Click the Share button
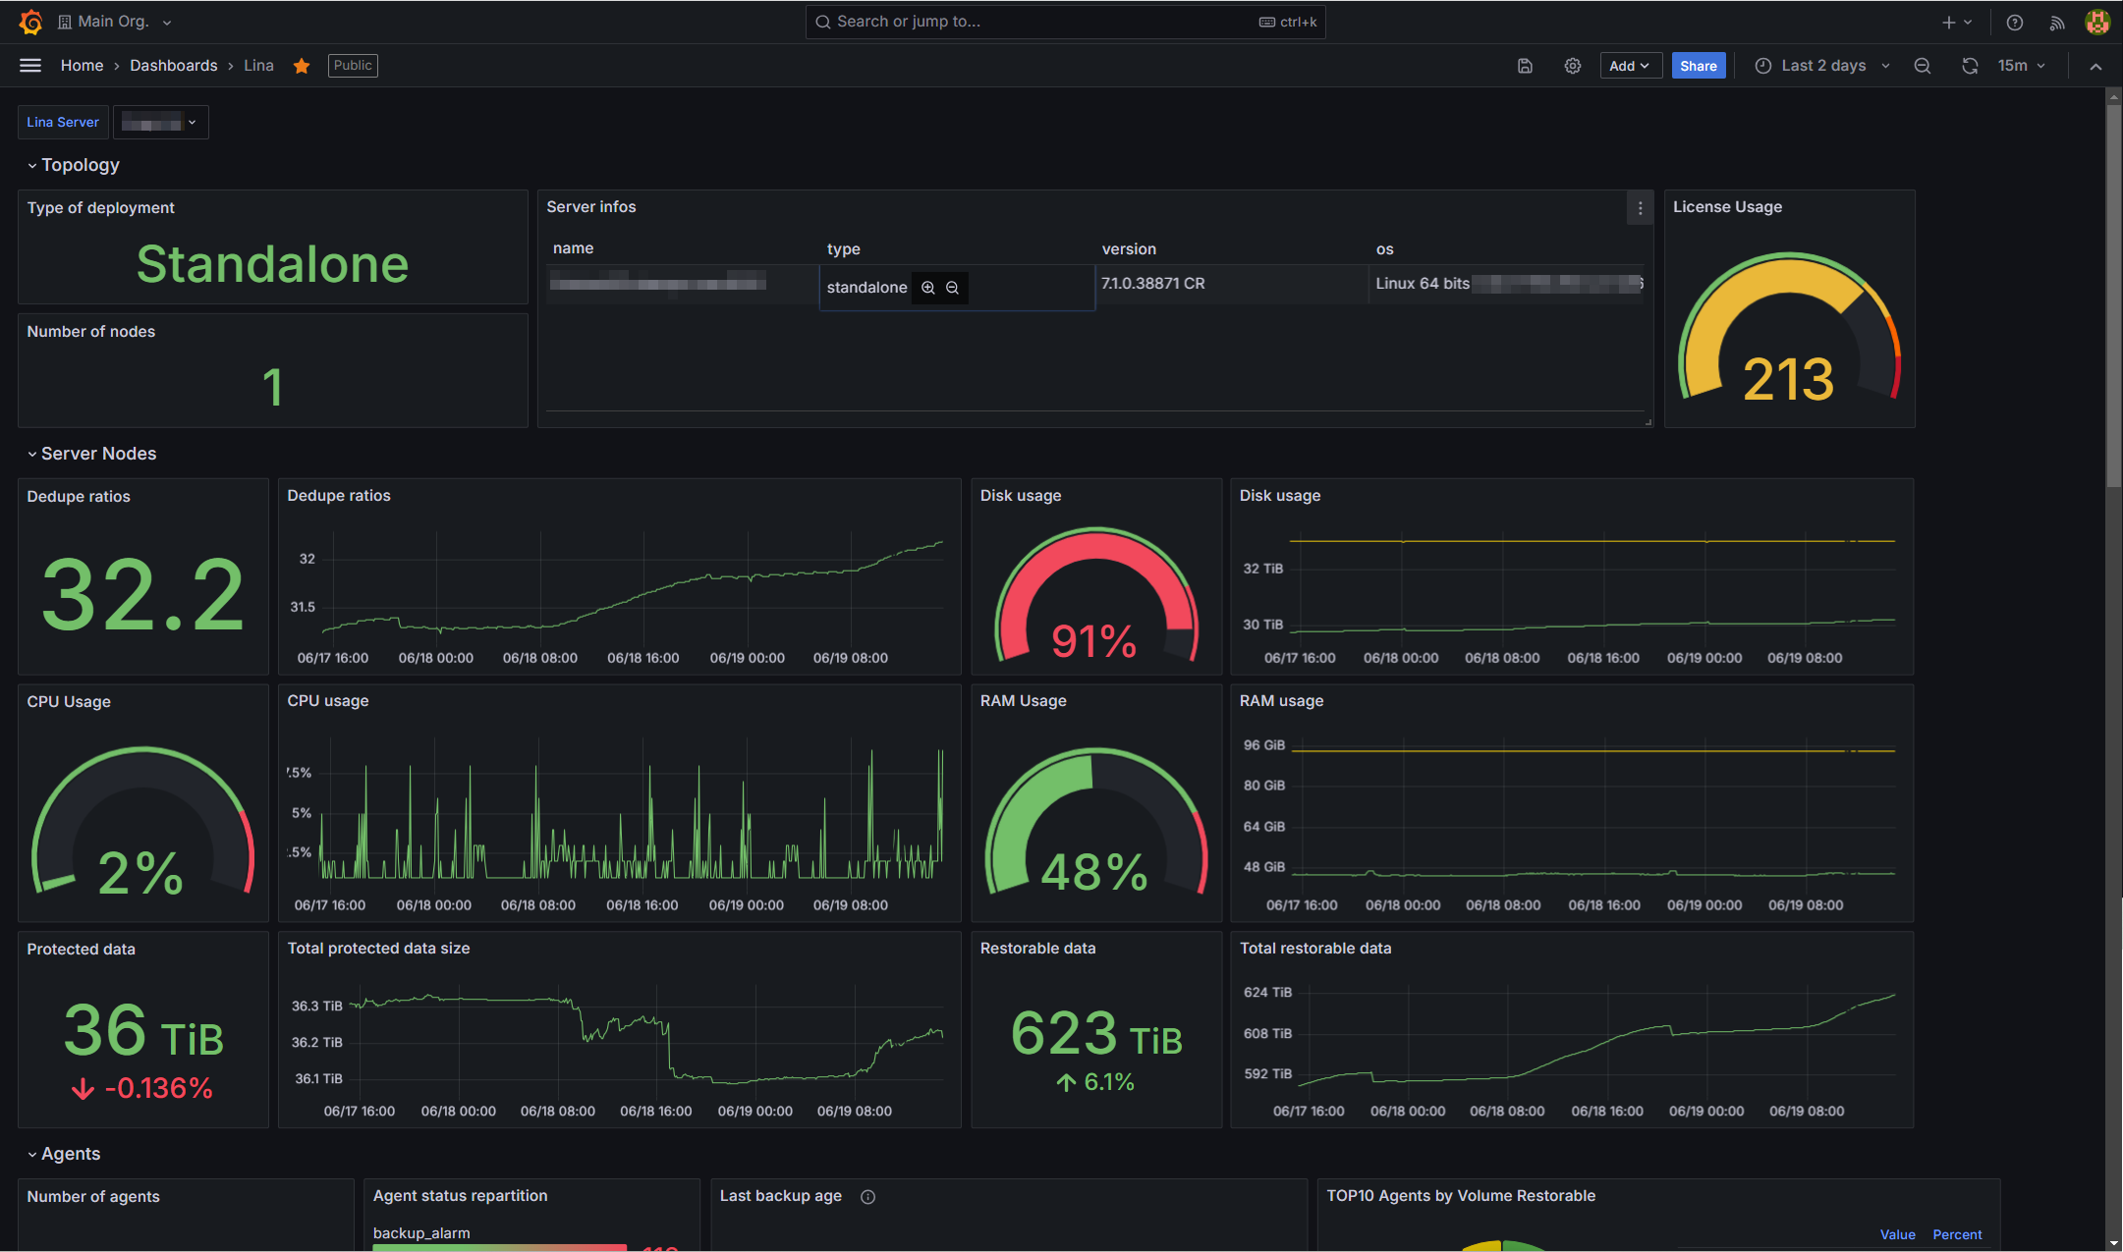 [1698, 66]
